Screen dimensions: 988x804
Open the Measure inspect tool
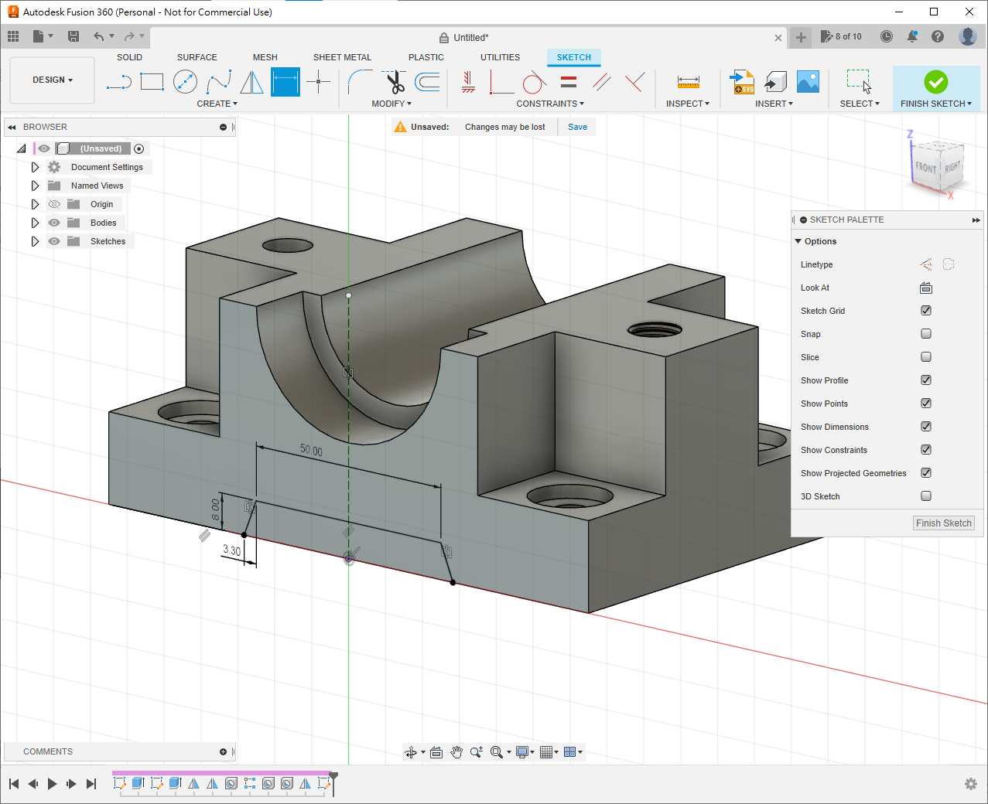click(x=688, y=82)
